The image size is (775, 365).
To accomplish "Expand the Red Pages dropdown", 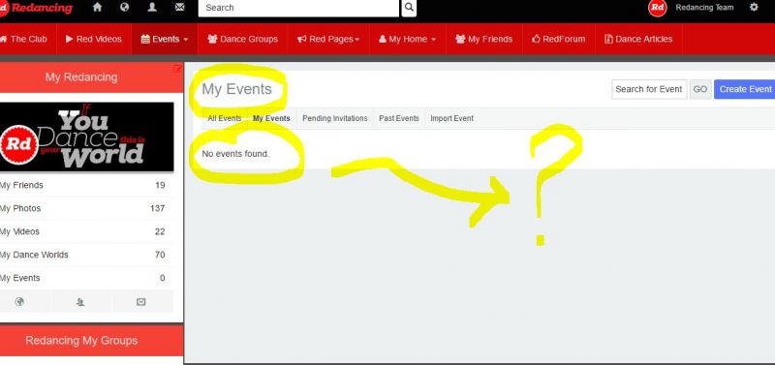I will [328, 39].
